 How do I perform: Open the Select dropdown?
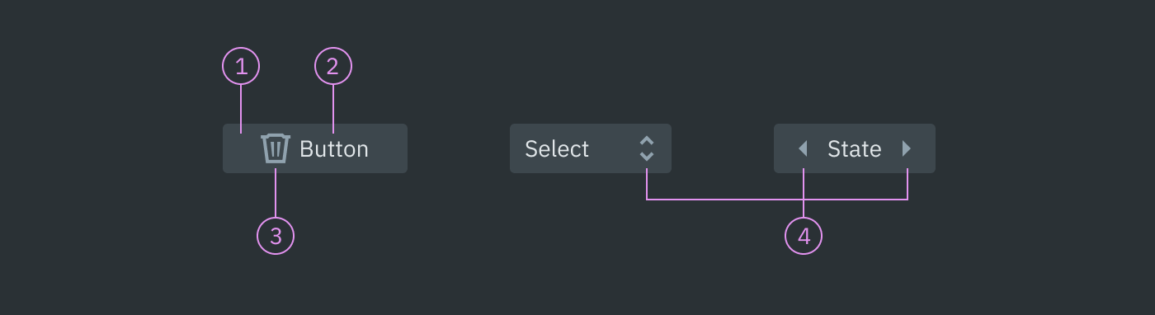point(591,148)
